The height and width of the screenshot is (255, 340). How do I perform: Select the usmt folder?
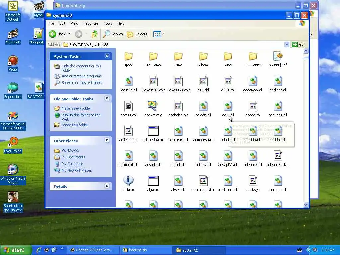pos(178,59)
